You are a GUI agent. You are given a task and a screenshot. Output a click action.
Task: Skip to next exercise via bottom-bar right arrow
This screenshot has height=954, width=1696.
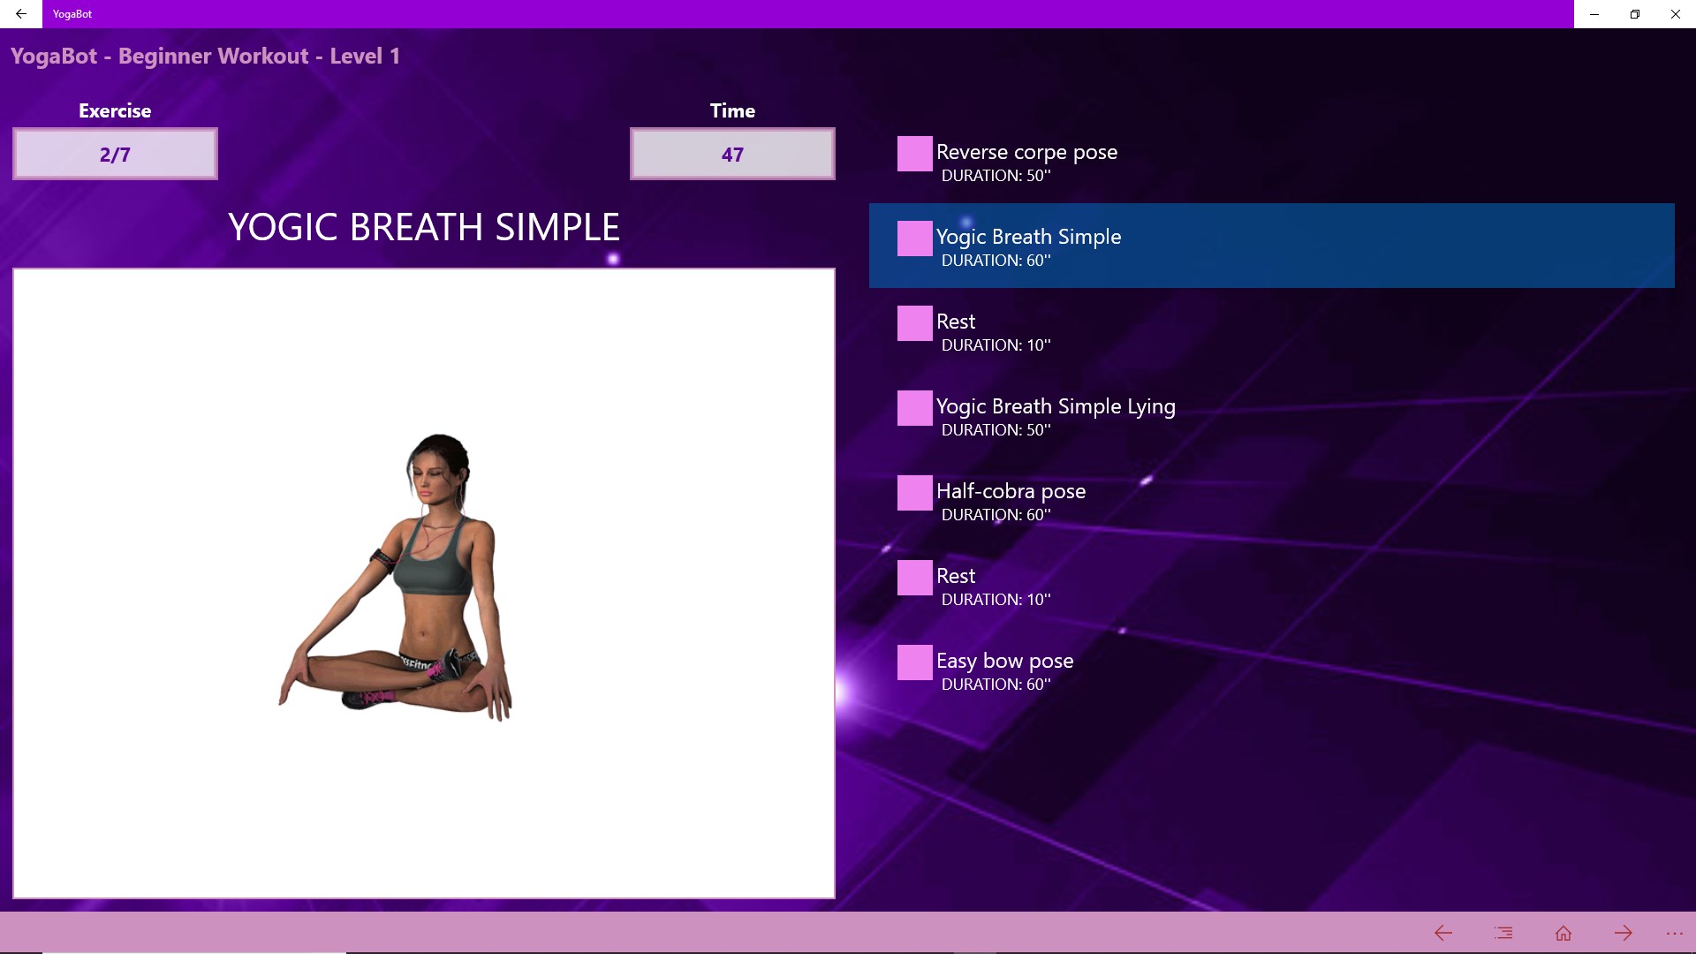click(x=1623, y=933)
